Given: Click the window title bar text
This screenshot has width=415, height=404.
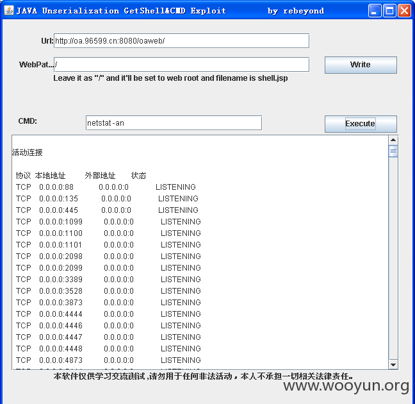Looking at the screenshot, I should [x=170, y=11].
